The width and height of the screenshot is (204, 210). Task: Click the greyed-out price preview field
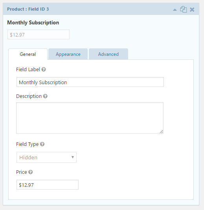[x=39, y=35]
